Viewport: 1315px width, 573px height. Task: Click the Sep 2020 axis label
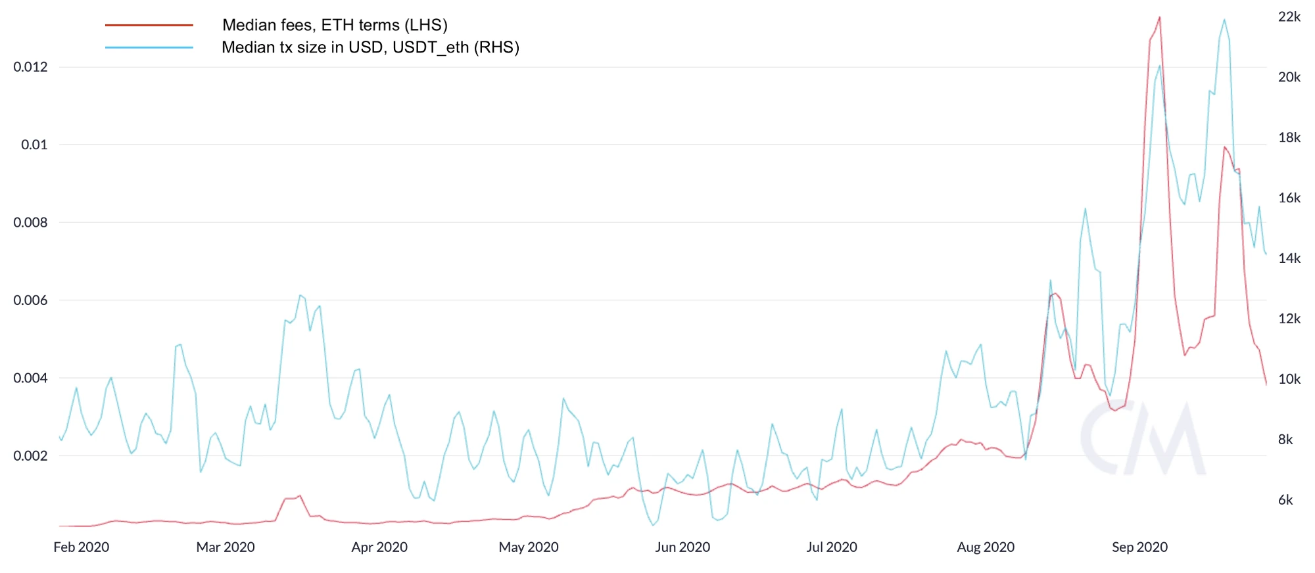1139,547
